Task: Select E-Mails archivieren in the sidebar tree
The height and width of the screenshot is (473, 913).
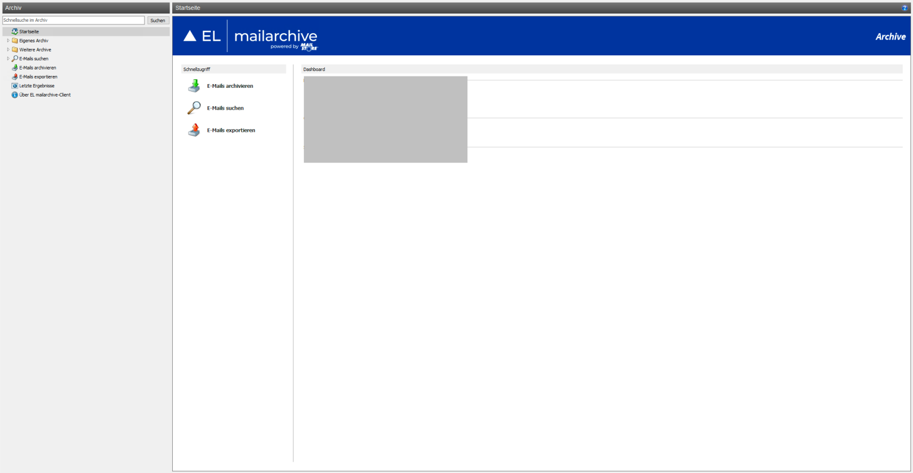Action: (37, 68)
